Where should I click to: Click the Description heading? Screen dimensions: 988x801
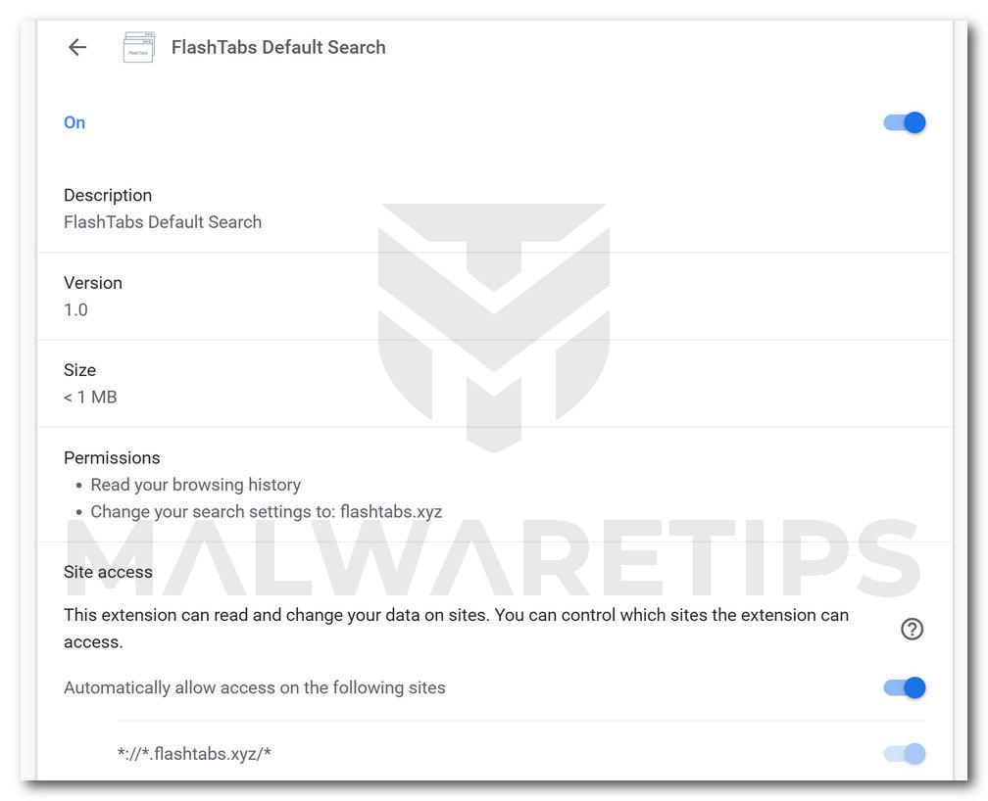pyautogui.click(x=108, y=195)
